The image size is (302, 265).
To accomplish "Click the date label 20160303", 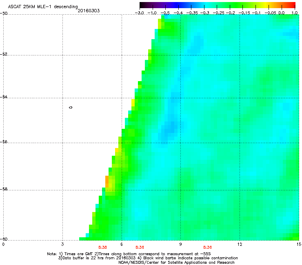I will coord(89,11).
